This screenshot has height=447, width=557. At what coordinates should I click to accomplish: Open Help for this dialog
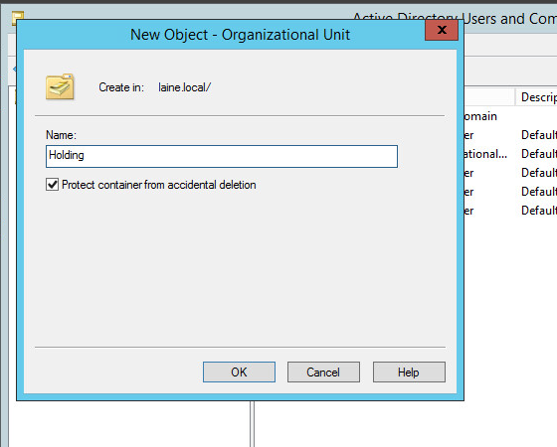[409, 372]
